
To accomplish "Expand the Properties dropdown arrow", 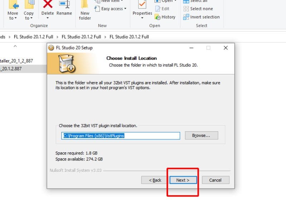I will pos(142,18).
